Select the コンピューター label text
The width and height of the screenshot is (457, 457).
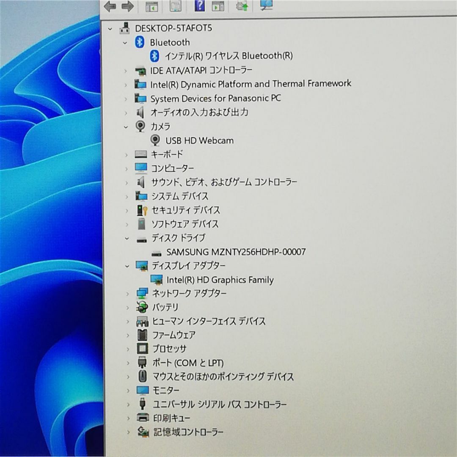tap(172, 168)
